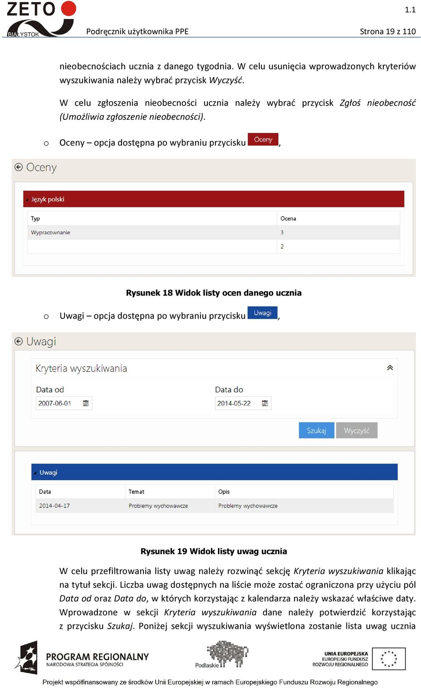Click the back arrow next to Oceny heading
The image size is (421, 688).
[x=18, y=167]
